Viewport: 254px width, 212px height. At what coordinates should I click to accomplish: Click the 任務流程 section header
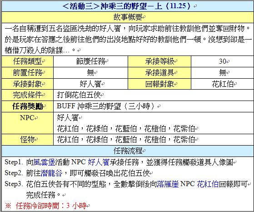click(128, 151)
